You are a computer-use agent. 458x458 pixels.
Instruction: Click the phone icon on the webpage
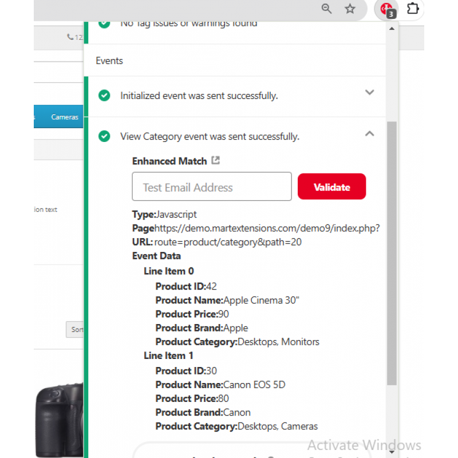[x=70, y=37]
